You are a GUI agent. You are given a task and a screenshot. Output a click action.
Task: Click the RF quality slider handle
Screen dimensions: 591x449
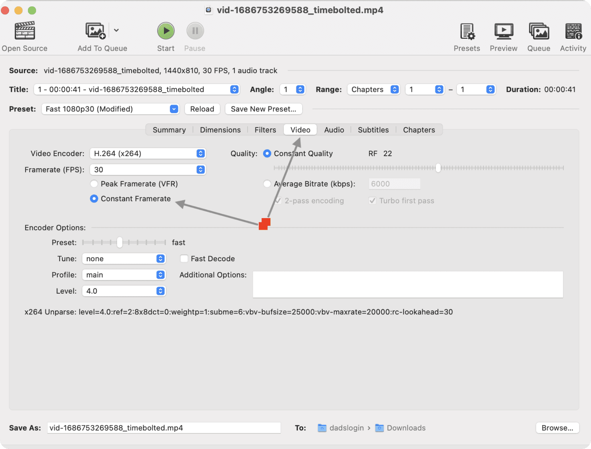tap(438, 168)
